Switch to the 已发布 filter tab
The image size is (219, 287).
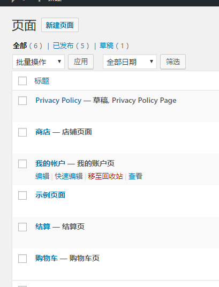63,46
